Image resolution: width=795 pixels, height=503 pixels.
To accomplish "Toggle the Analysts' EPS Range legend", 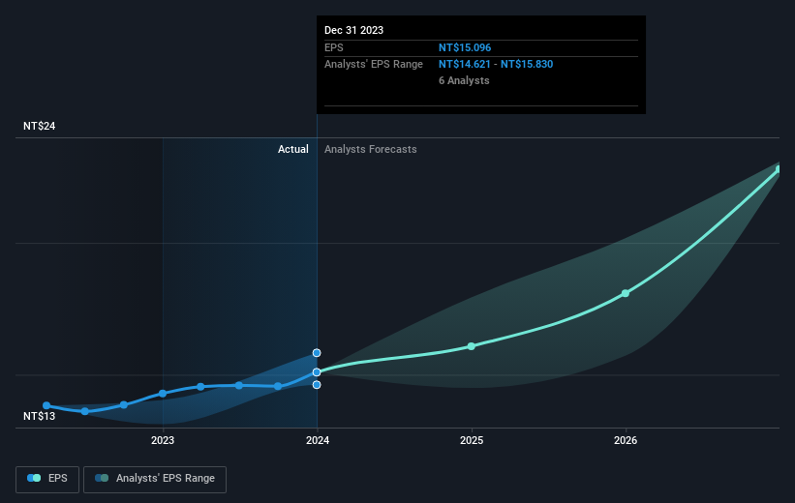I will 155,479.
